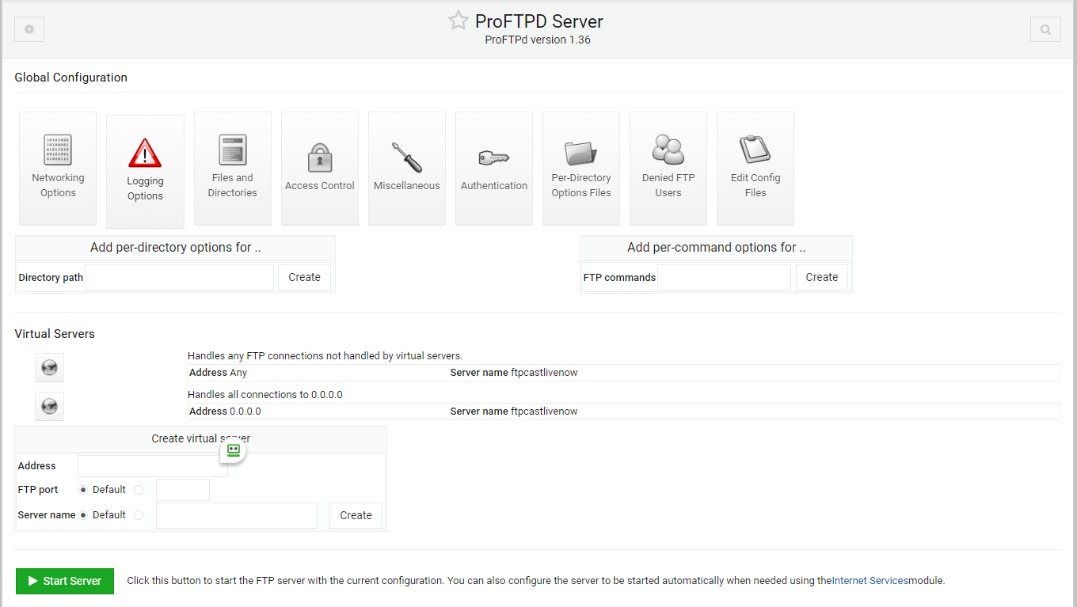The height and width of the screenshot is (607, 1077).
Task: Click Create button for virtual server
Action: (x=356, y=515)
